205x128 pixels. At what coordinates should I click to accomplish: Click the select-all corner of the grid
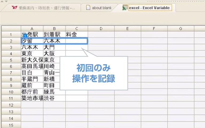(11, 29)
